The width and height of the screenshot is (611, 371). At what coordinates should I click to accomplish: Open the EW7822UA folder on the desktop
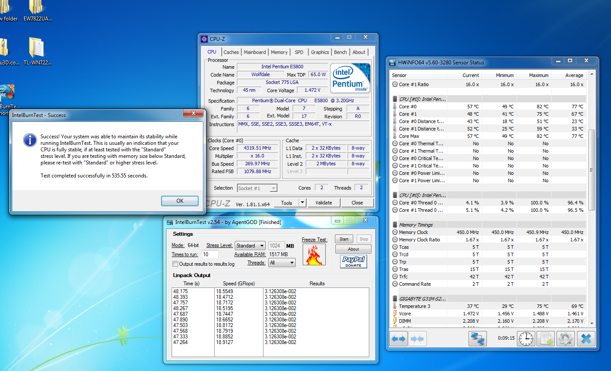(x=37, y=11)
